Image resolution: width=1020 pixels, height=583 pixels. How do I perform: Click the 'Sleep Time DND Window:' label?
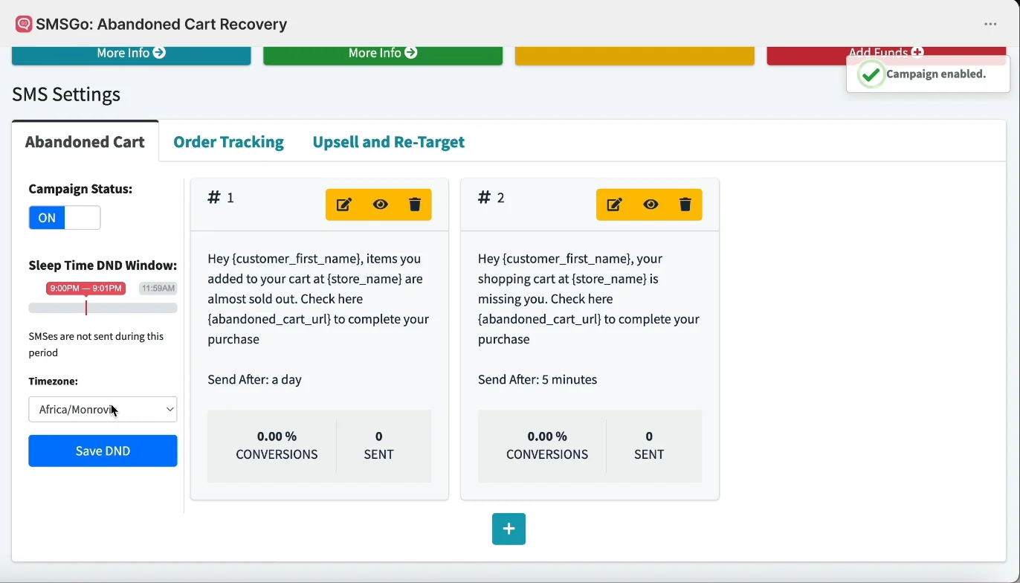click(x=103, y=265)
